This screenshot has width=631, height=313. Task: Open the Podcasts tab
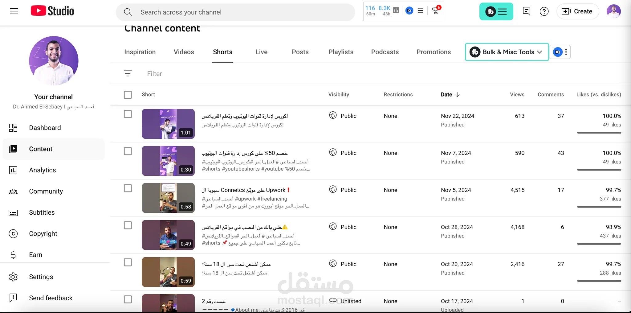pyautogui.click(x=385, y=52)
